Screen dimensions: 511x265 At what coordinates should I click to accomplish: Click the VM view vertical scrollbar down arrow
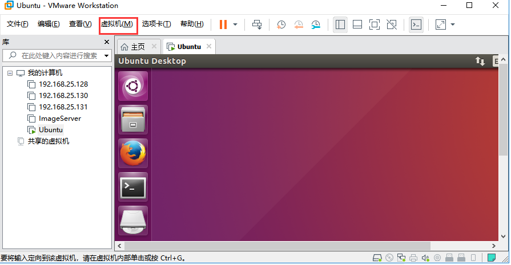pyautogui.click(x=503, y=237)
